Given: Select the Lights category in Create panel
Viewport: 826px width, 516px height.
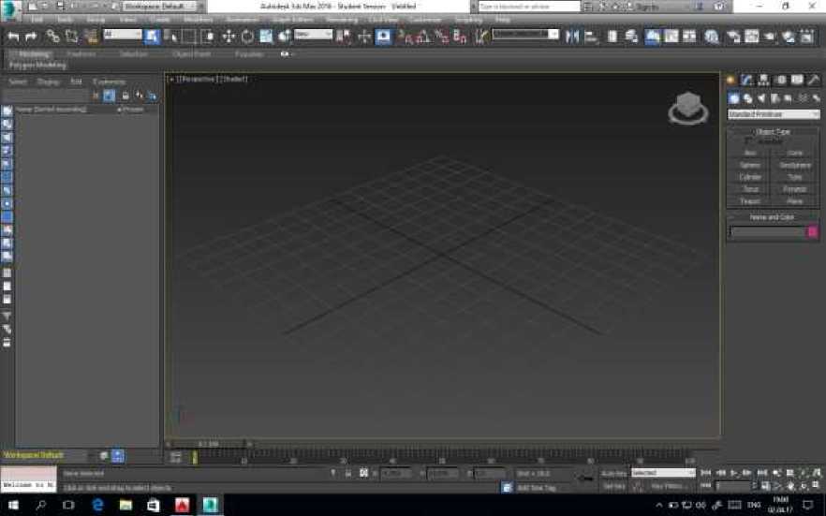Looking at the screenshot, I should click(x=761, y=98).
